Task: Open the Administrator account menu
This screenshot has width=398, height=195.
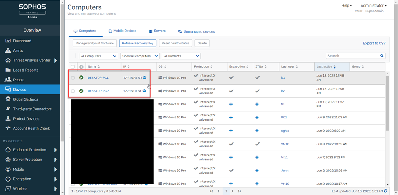Action: point(374,6)
